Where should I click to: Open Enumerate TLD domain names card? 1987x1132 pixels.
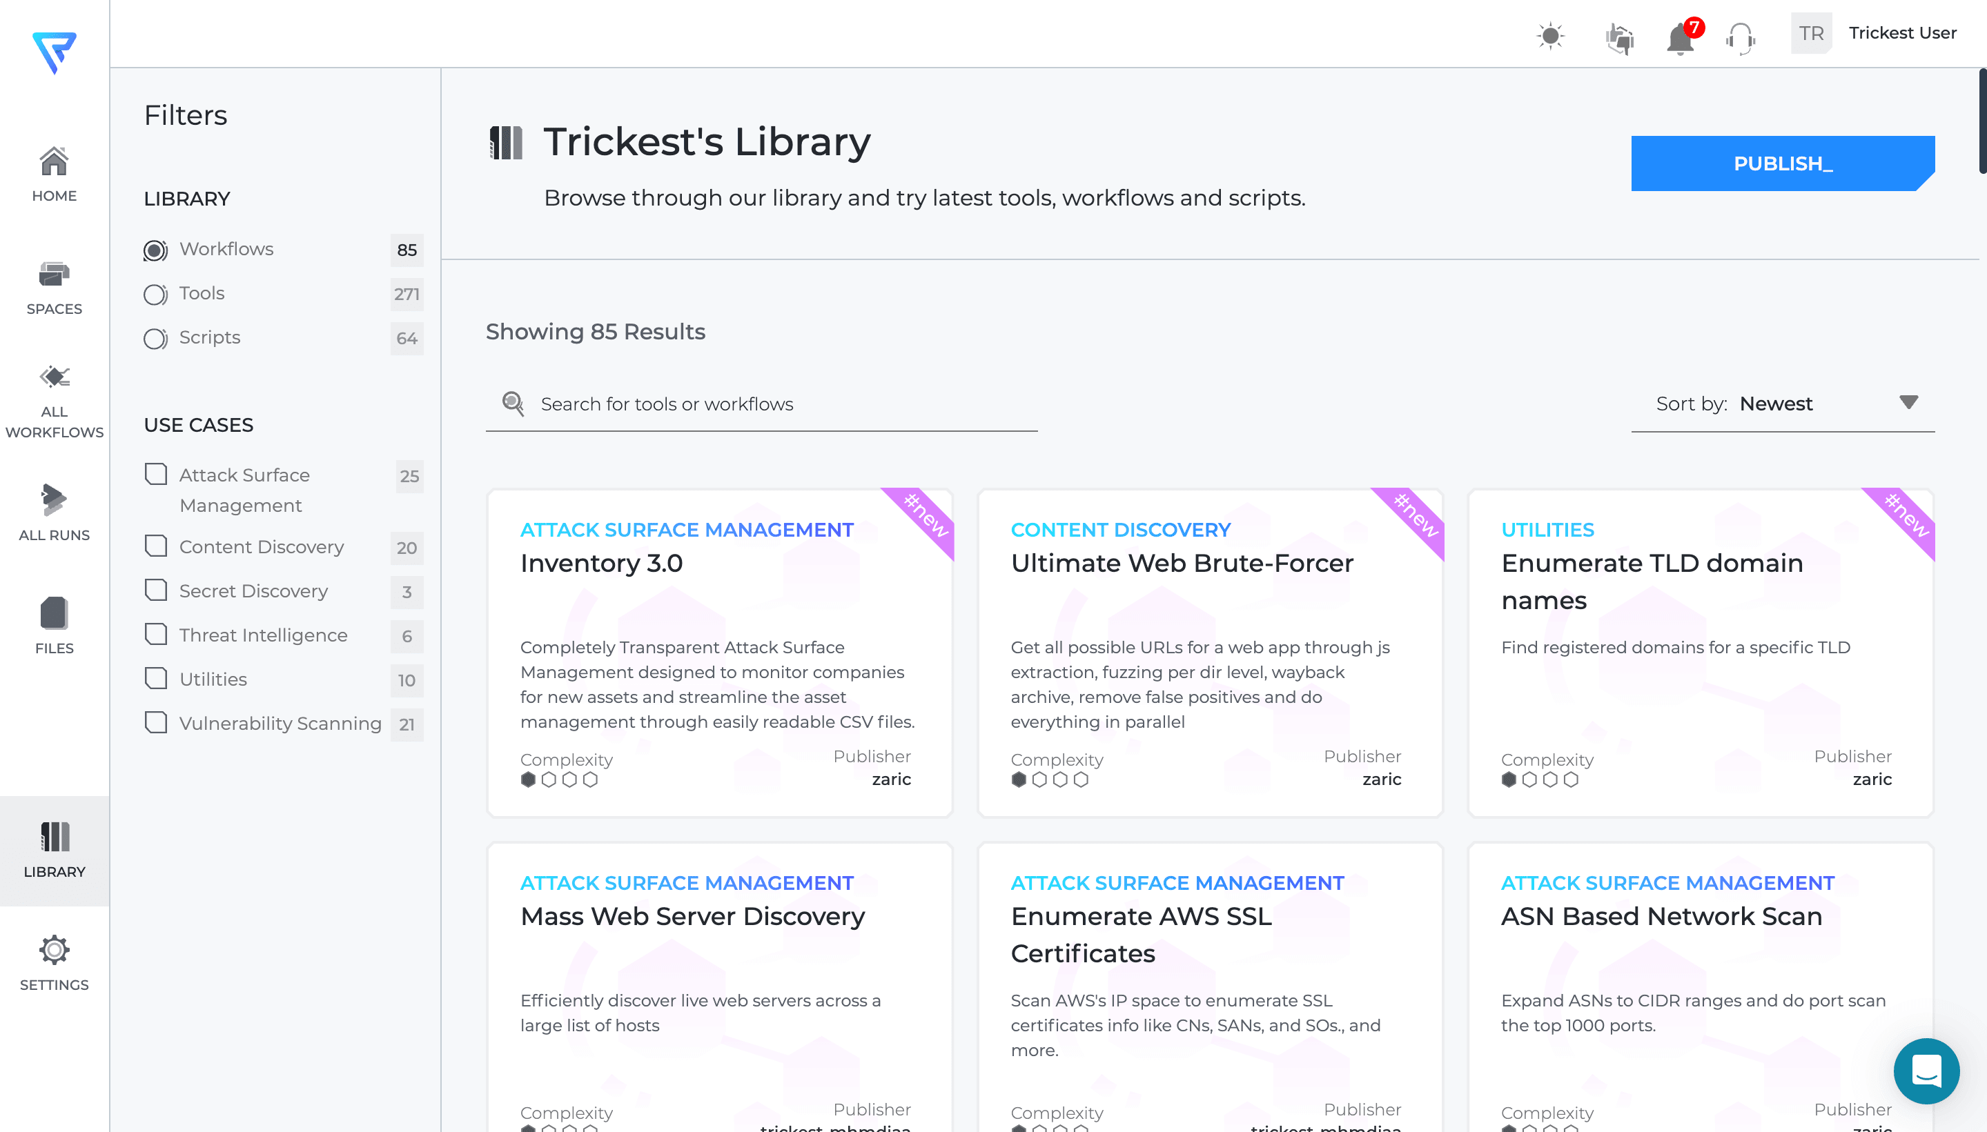pos(1700,653)
